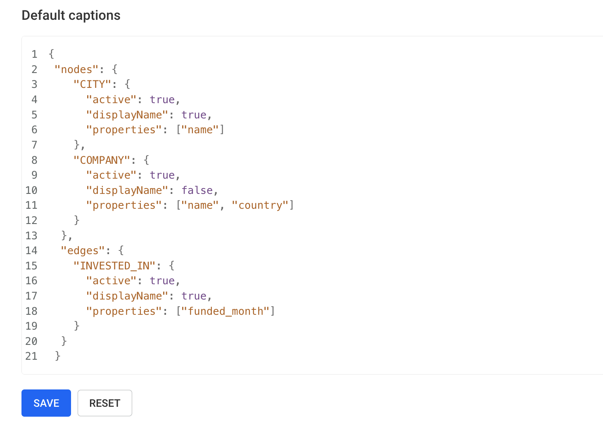Click line number 21 in gutter
The height and width of the screenshot is (434, 603).
click(31, 356)
